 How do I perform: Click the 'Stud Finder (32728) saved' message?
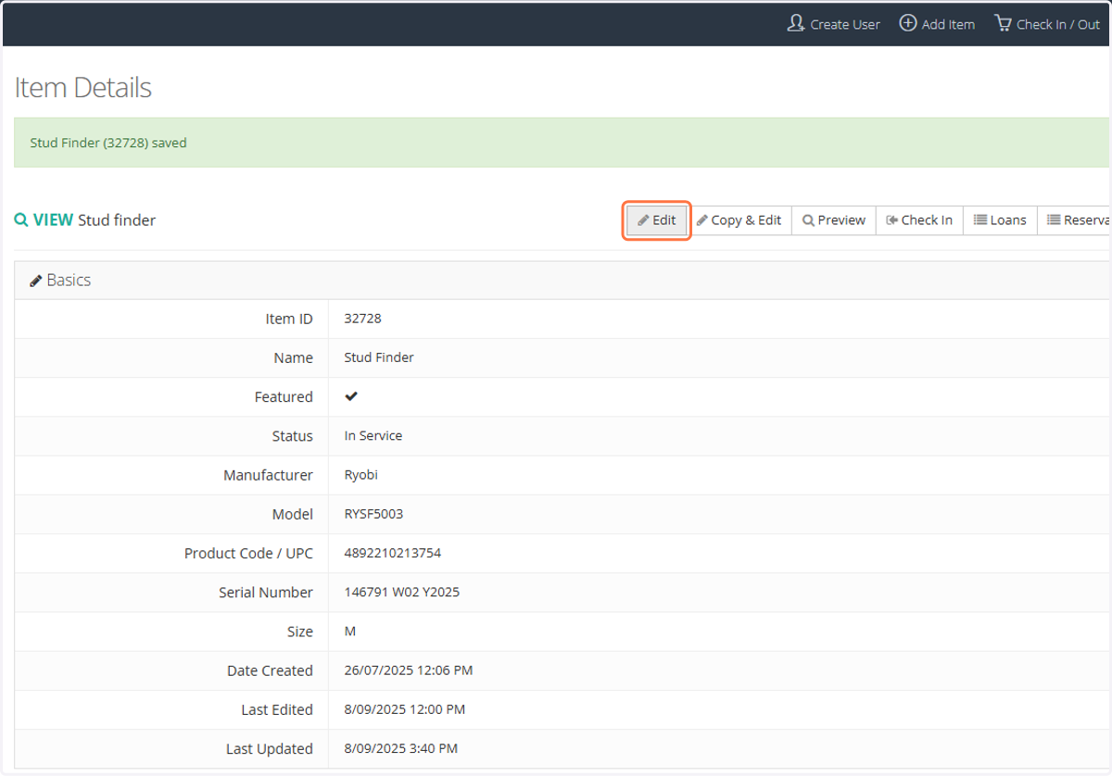[108, 143]
